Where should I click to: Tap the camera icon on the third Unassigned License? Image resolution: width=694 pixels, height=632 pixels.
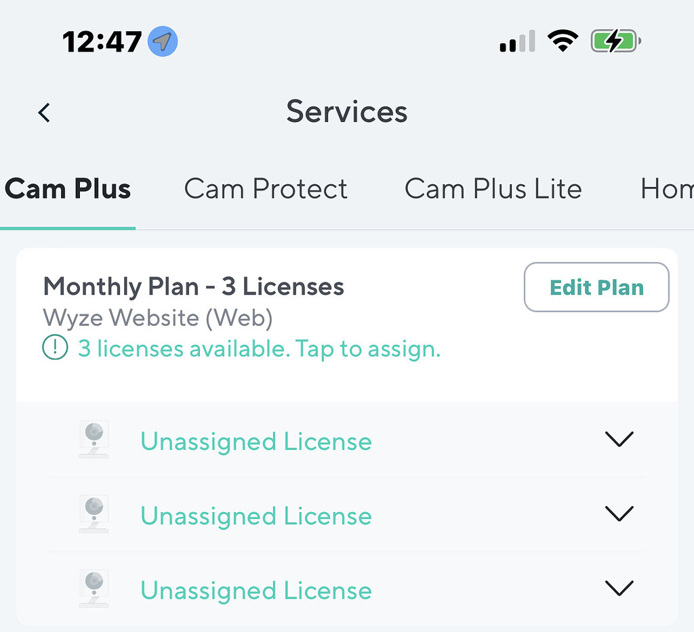(x=94, y=588)
